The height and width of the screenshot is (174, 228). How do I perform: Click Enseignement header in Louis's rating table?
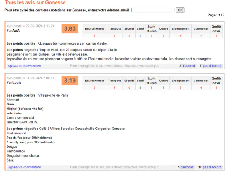point(180,81)
